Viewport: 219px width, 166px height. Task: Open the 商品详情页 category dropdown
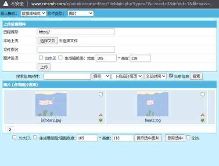127,76
